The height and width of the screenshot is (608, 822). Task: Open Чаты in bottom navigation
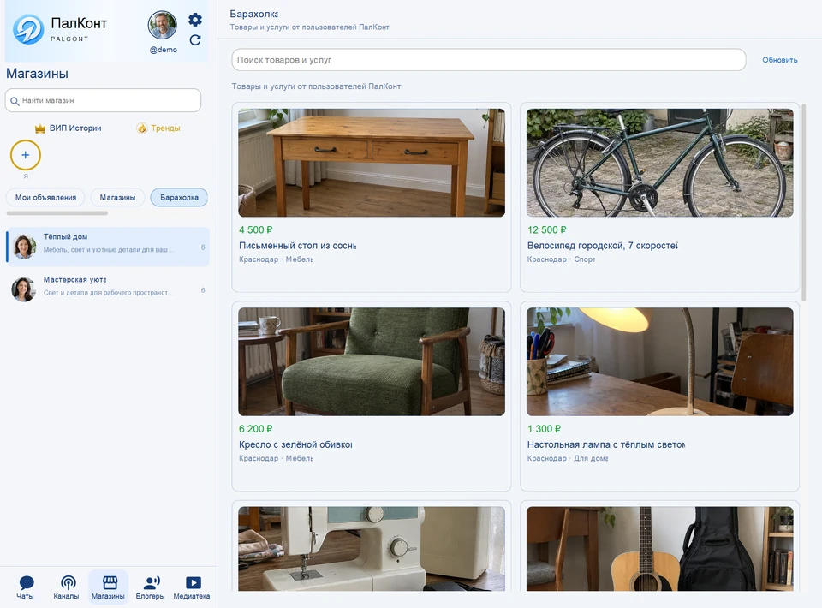click(x=25, y=587)
